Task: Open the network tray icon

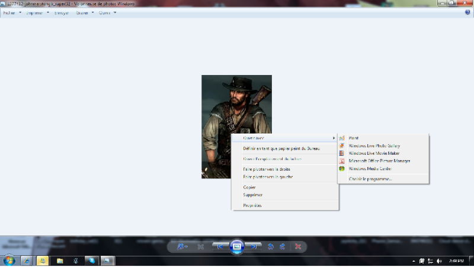Action: click(x=431, y=261)
